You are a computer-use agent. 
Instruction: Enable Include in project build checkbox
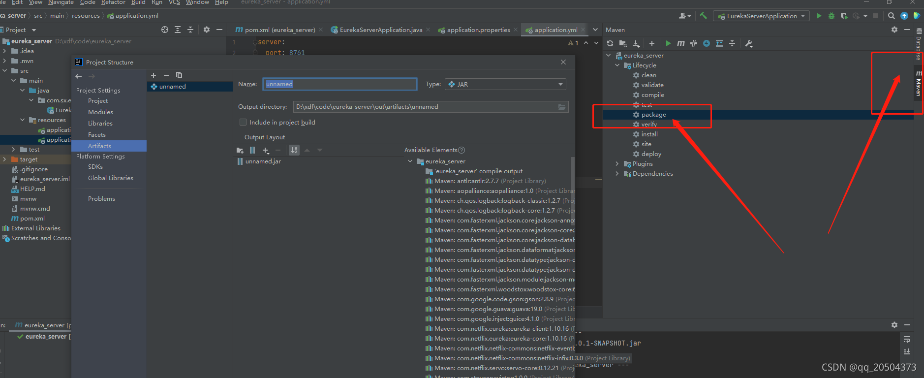pyautogui.click(x=243, y=122)
